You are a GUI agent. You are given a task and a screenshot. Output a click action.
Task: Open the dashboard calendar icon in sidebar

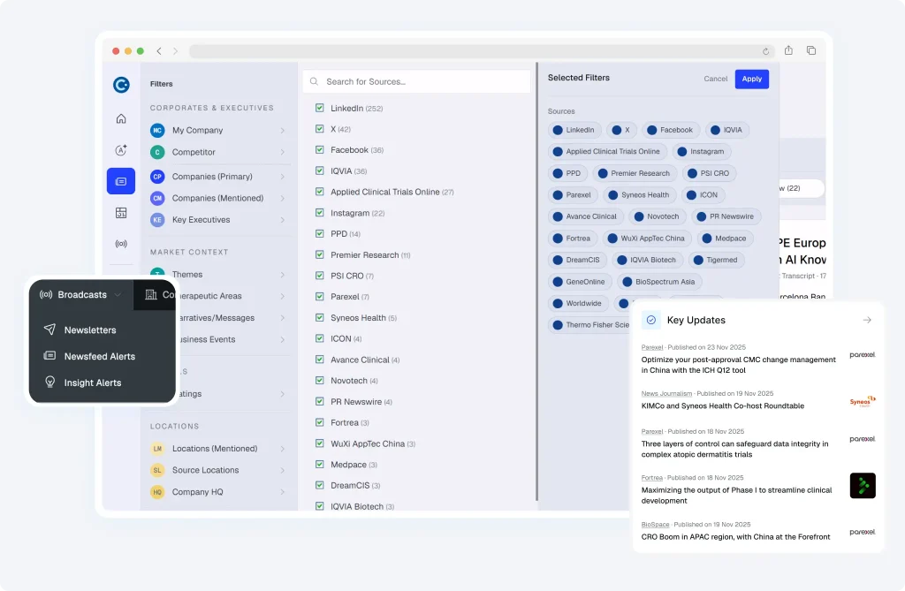pos(120,213)
